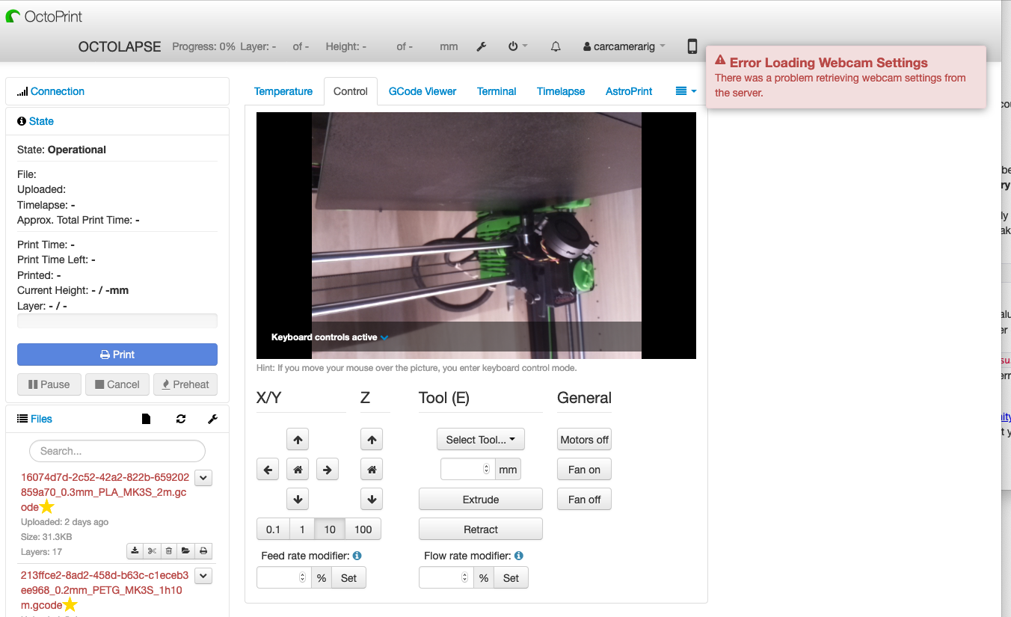Screen dimensions: 1011x617
Task: Open the notifications bell
Action: point(556,46)
